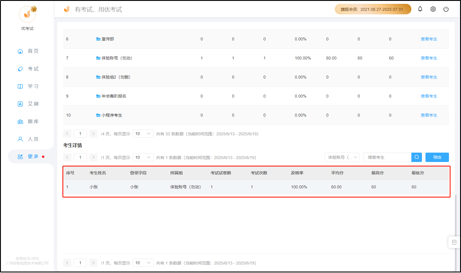
Task: Click folder icon for 体验账号（勿动）
Action: coord(98,58)
